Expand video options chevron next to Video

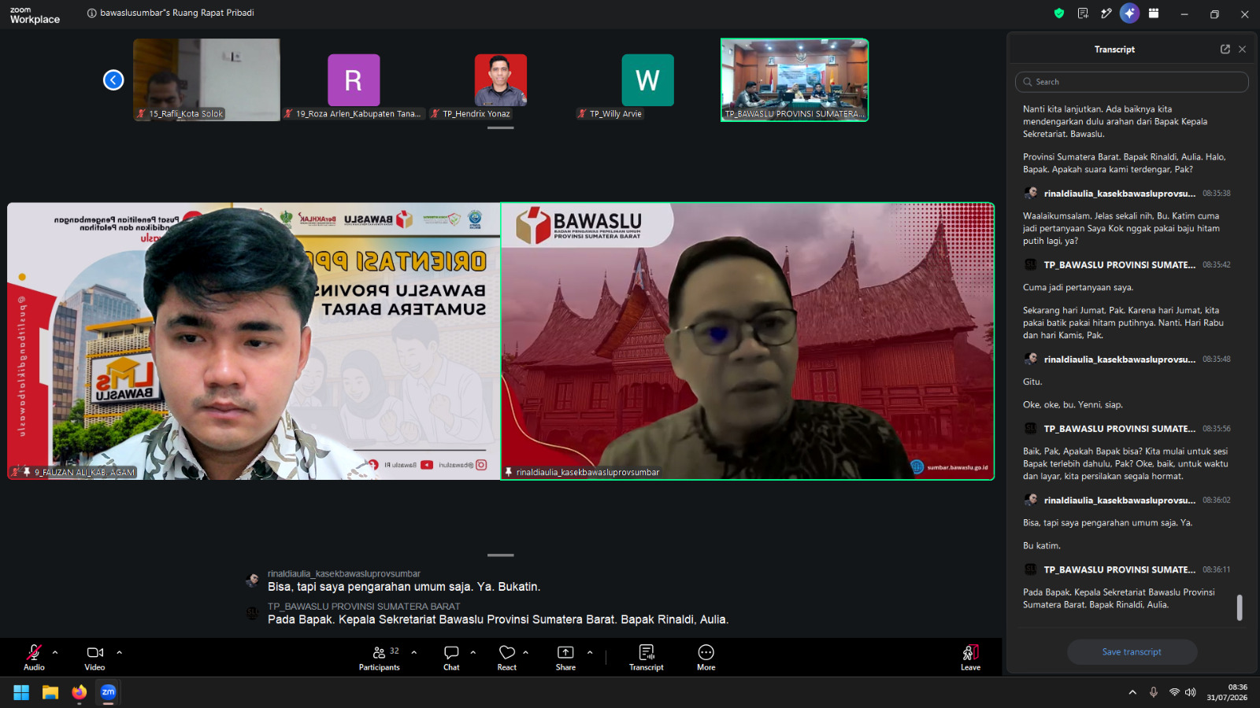pyautogui.click(x=119, y=652)
